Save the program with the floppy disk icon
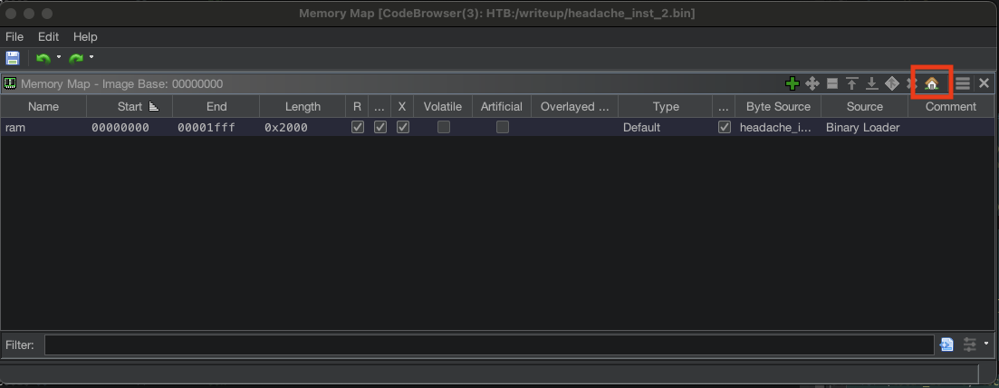The height and width of the screenshot is (388, 999). coord(13,58)
